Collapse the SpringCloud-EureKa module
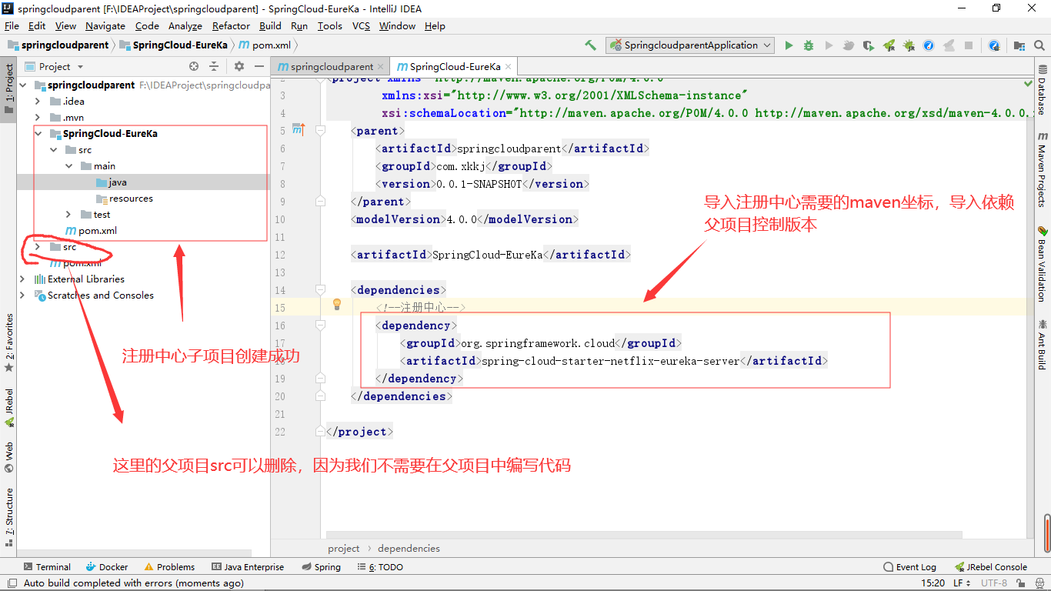Viewport: 1051px width, 591px height. [38, 134]
